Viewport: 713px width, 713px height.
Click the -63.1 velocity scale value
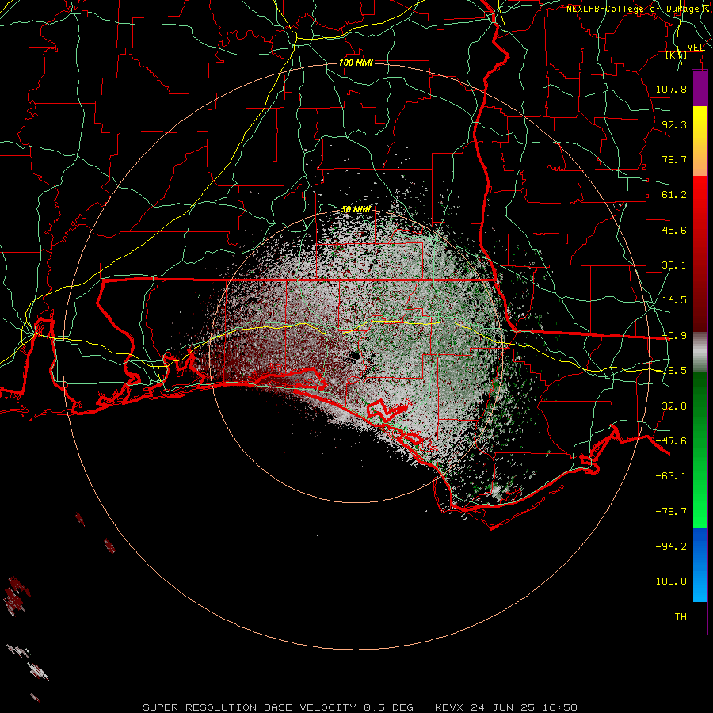pyautogui.click(x=671, y=476)
